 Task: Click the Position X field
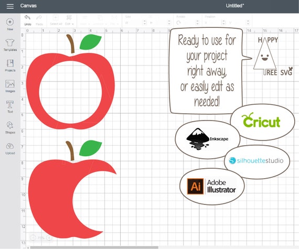215,23
